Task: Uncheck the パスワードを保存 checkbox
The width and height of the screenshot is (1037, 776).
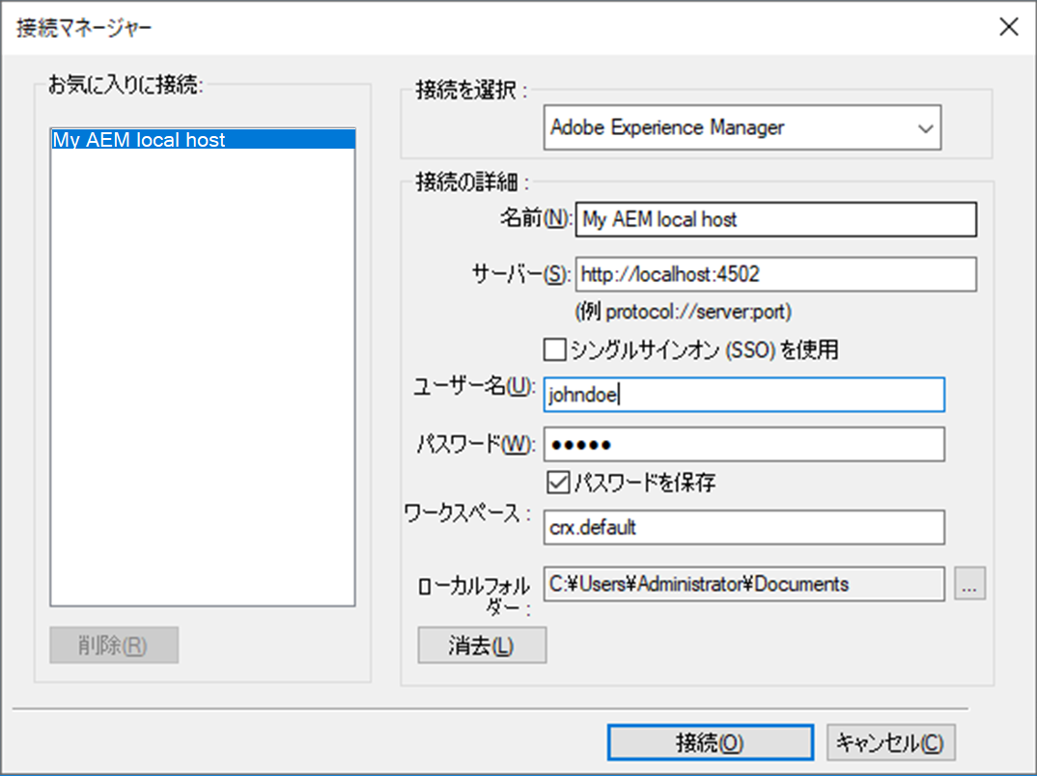Action: point(558,482)
